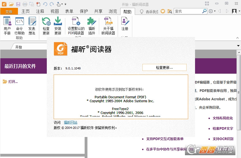241x158 pixels.
Task: Click the scrollbar up arrow
Action: point(239,52)
